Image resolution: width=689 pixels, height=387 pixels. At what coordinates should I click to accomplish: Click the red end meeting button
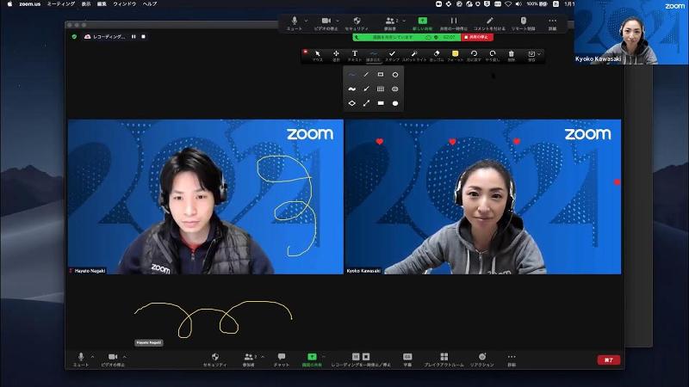(608, 359)
